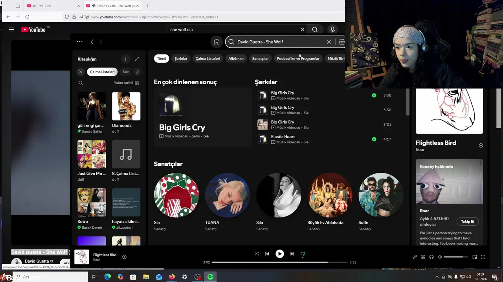Open the Yakın tarihli sort dropdown
The image size is (503, 282).
tap(127, 83)
